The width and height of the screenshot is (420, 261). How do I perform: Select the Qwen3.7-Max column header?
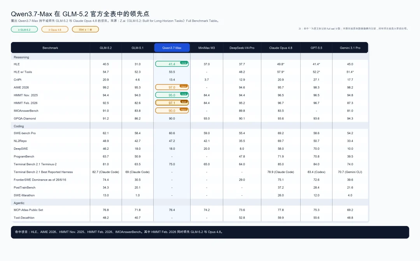pos(172,48)
